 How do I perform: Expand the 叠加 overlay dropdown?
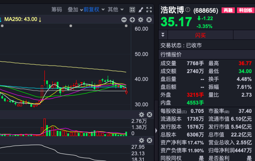pos(75,10)
